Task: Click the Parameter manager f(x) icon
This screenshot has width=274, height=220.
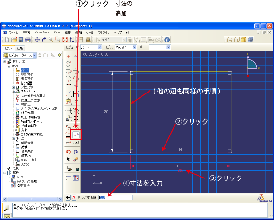Action: coord(76,143)
